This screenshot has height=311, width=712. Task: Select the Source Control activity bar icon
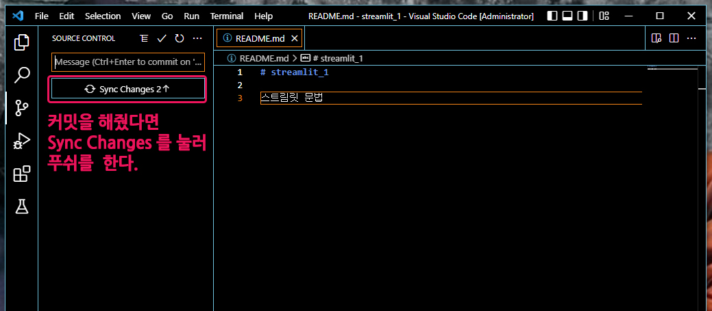[x=21, y=108]
